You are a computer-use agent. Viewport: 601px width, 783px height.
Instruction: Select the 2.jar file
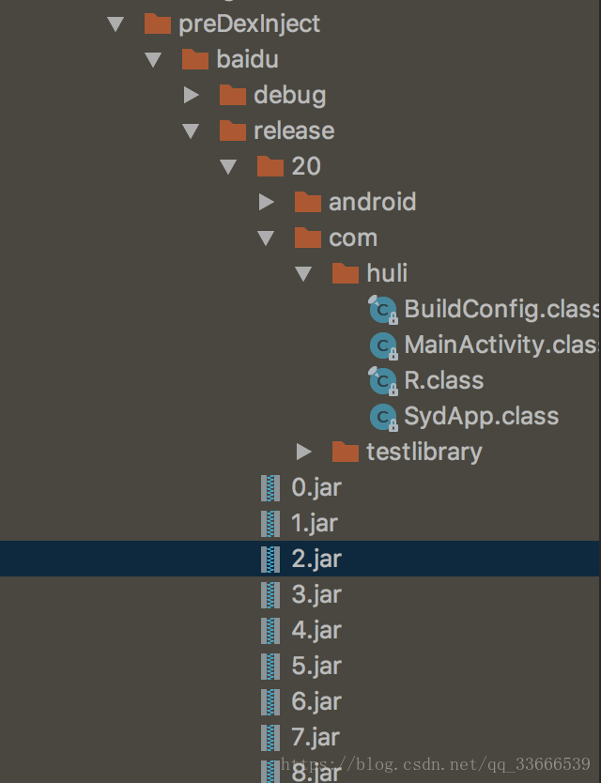(300, 559)
